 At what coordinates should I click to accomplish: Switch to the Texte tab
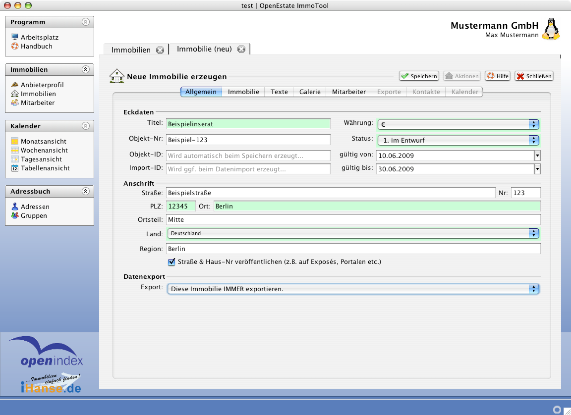279,92
